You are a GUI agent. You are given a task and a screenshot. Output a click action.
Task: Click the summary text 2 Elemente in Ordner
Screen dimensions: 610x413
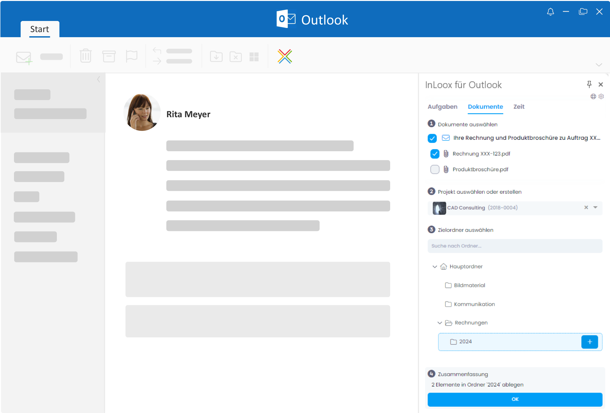[x=478, y=385]
